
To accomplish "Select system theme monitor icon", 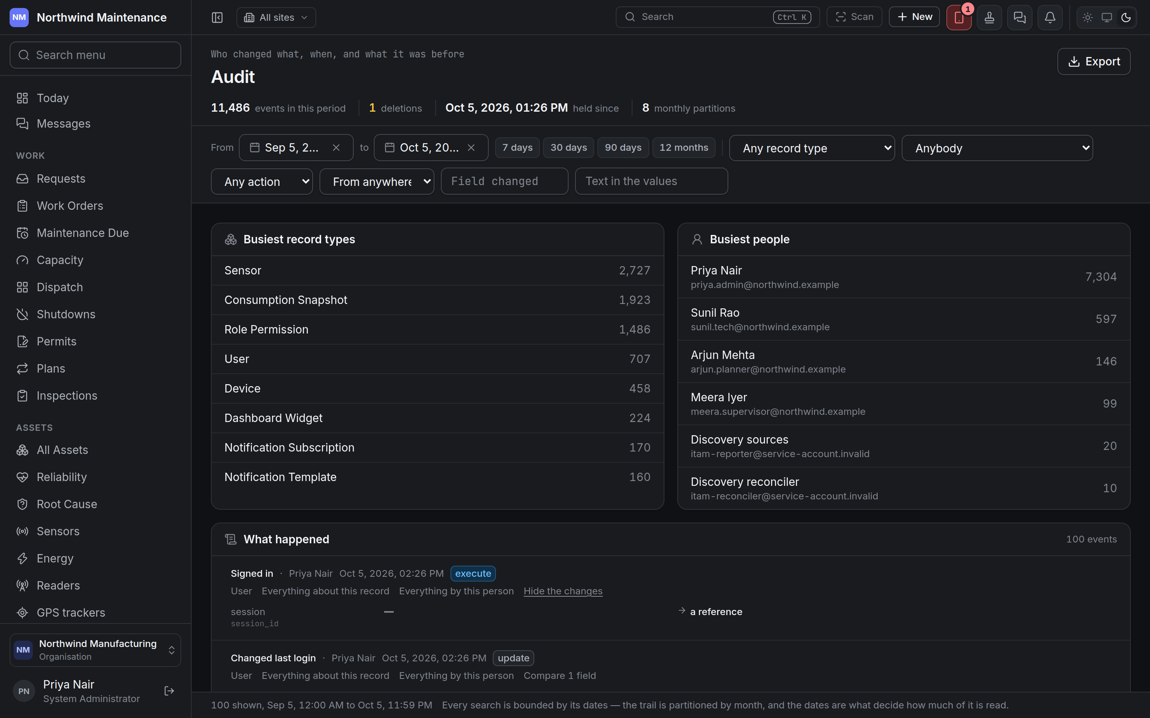I will coord(1107,18).
